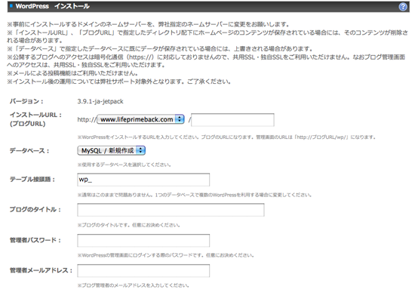The height and width of the screenshot is (296, 415).
Task: Focus the table prefix field containing wp_
Action: (143, 180)
